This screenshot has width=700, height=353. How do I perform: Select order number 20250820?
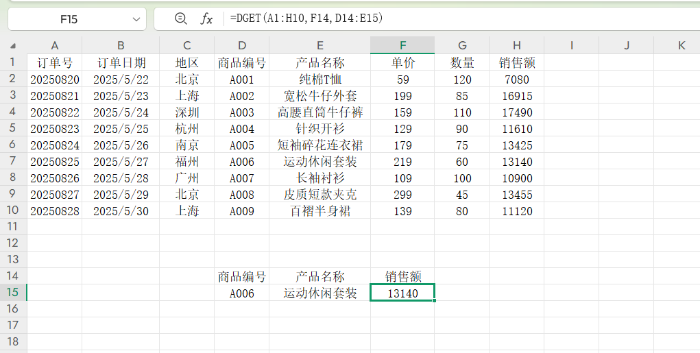tap(54, 80)
